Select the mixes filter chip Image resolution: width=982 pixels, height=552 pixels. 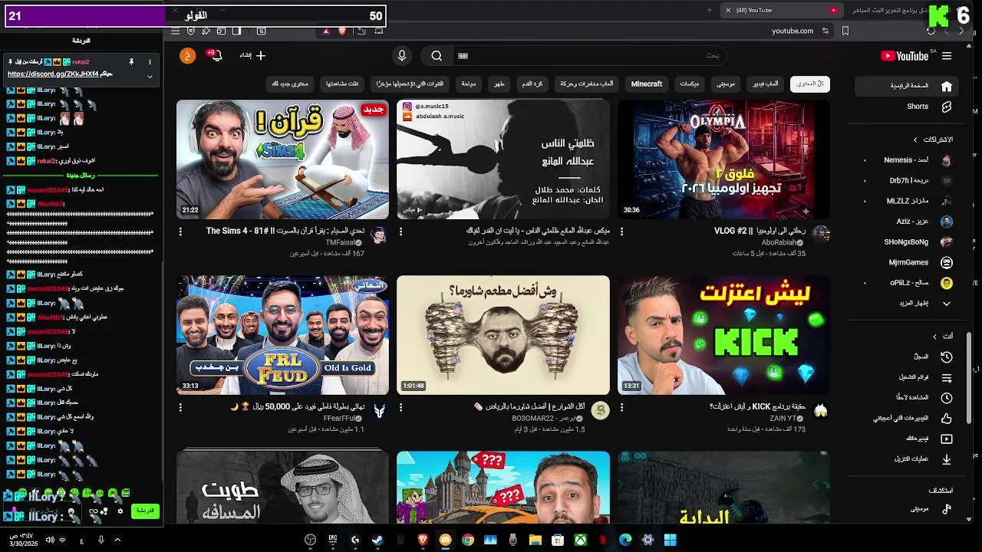pos(689,84)
